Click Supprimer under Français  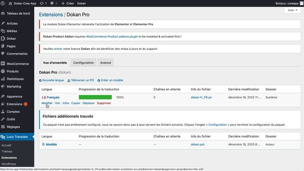click(104, 103)
